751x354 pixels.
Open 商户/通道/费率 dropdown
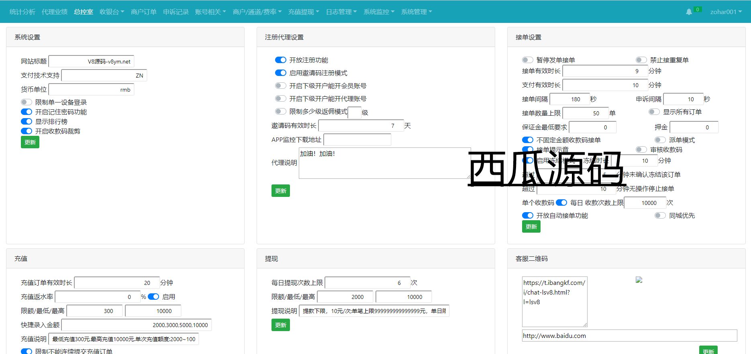coord(257,12)
